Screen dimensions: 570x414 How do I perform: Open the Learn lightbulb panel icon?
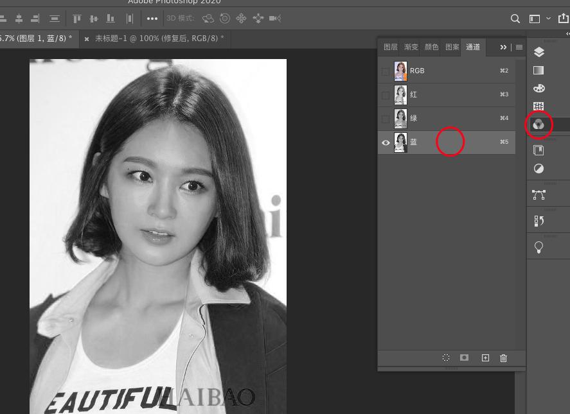tap(539, 248)
